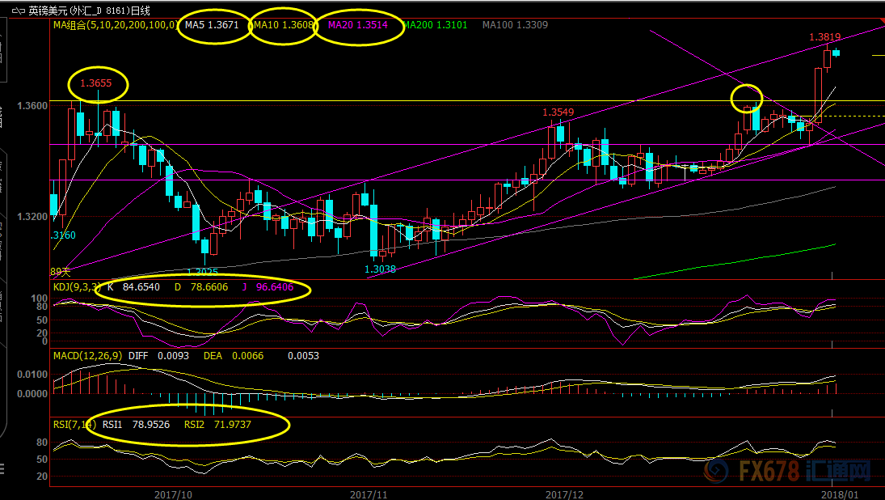The width and height of the screenshot is (885, 500).
Task: Click the 1.3038 low price label
Action: (380, 269)
